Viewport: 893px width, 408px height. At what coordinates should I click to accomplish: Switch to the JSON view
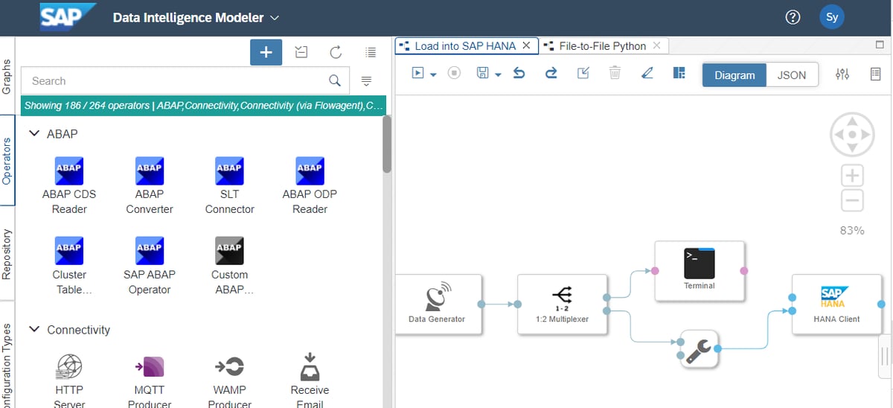(792, 75)
